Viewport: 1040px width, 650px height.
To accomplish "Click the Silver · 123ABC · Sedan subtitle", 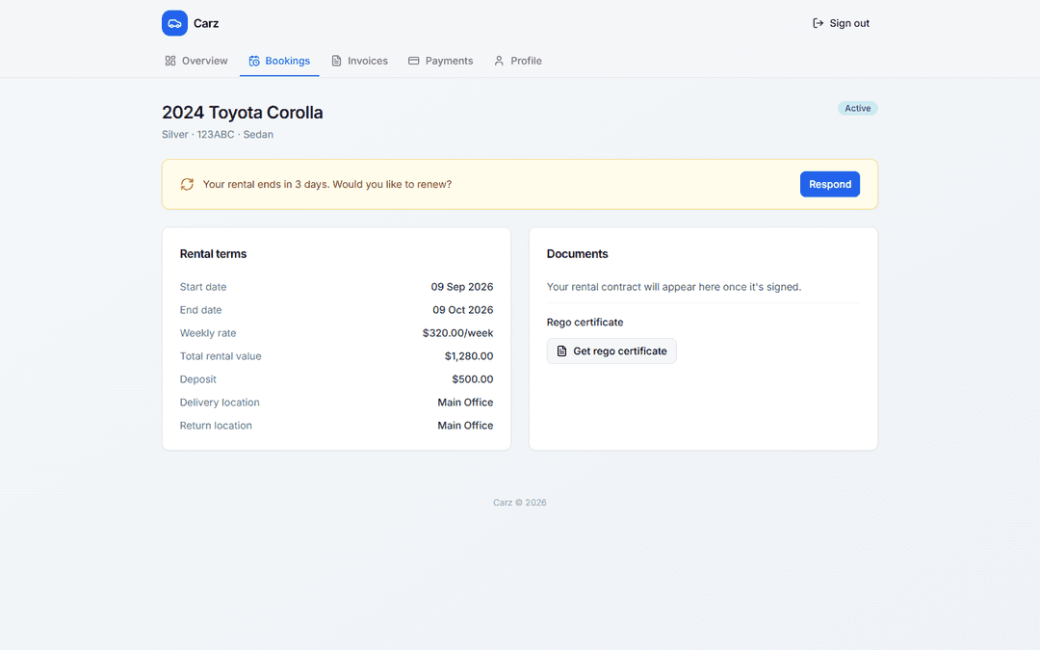I will pos(218,135).
